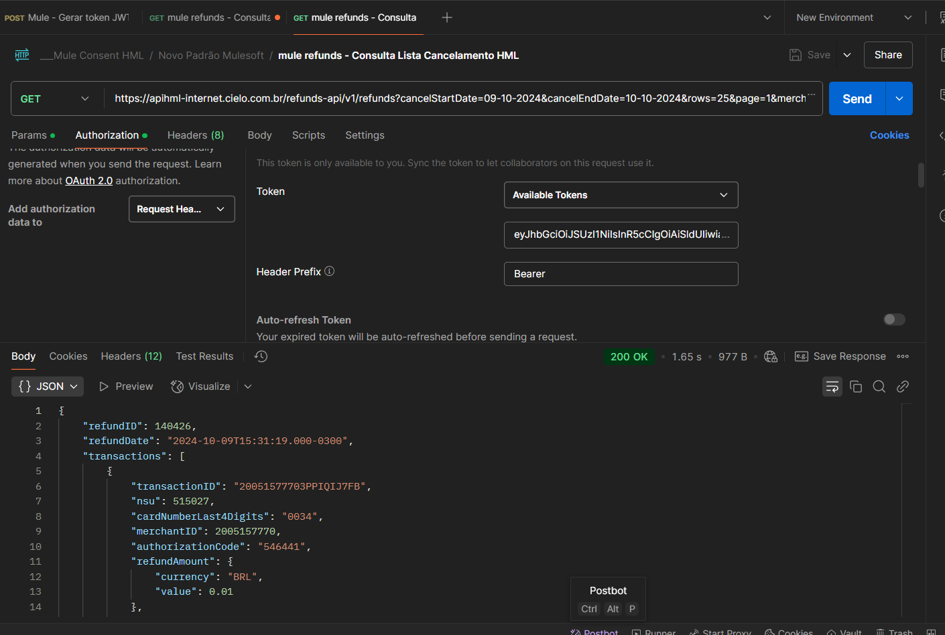Click the link icon in response toolbar
Image resolution: width=945 pixels, height=635 pixels.
[903, 386]
